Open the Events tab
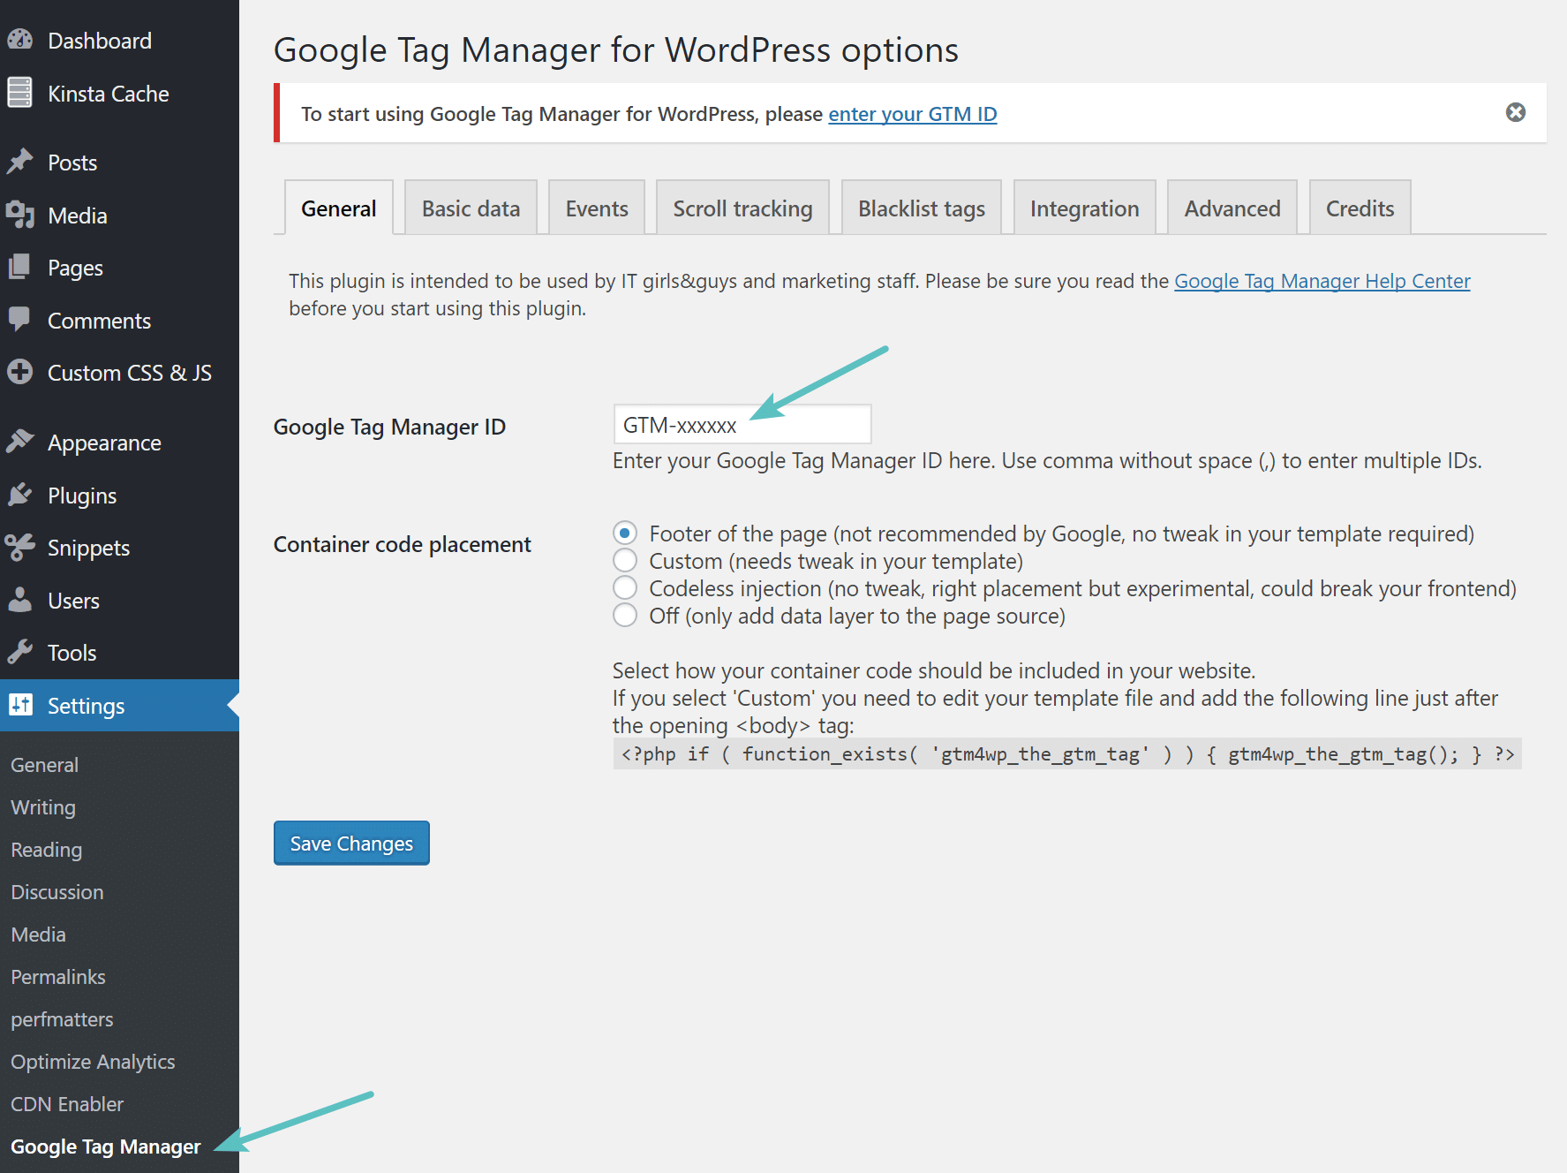The image size is (1567, 1173). (597, 208)
